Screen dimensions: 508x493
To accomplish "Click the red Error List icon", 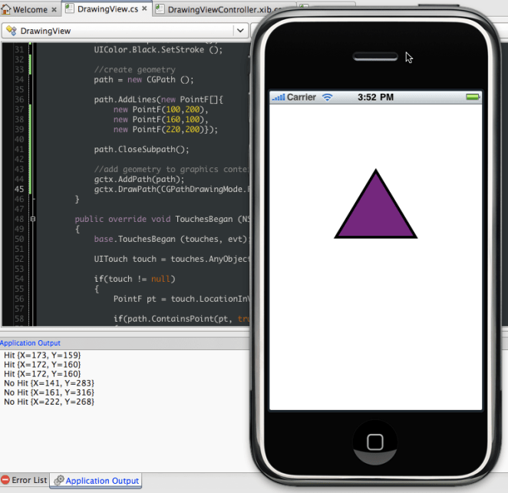I will pyautogui.click(x=5, y=481).
